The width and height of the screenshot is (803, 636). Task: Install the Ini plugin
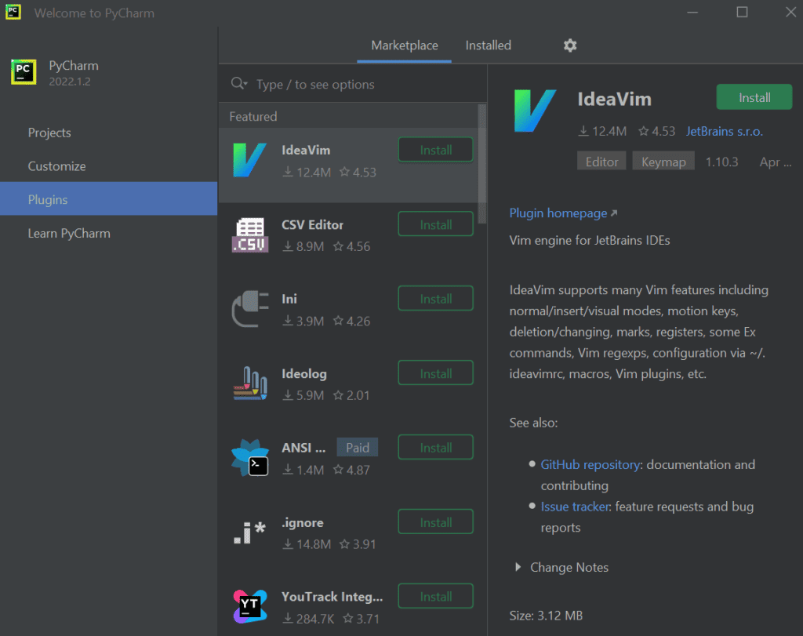point(436,299)
